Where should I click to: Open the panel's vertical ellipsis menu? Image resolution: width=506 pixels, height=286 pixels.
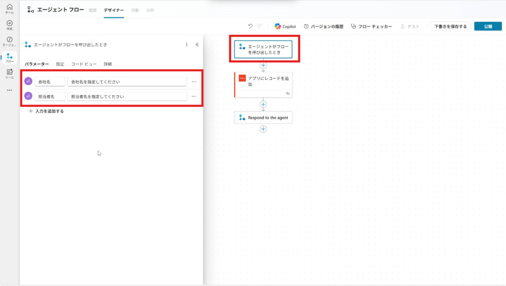coord(186,44)
